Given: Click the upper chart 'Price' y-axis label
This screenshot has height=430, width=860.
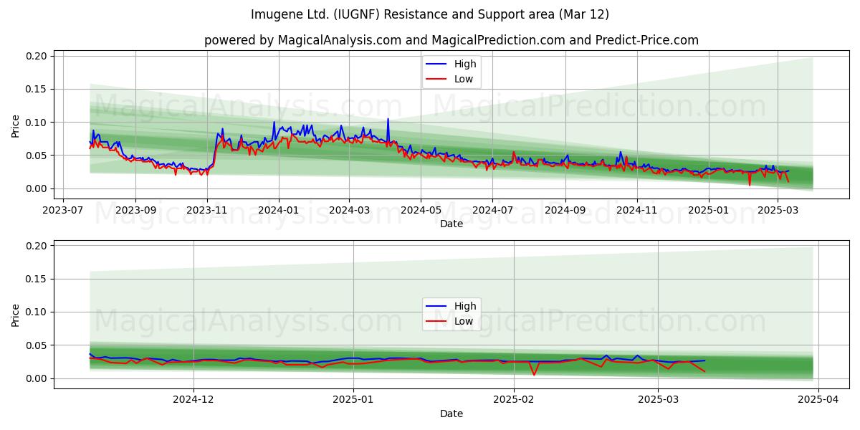Looking at the screenshot, I should (16, 125).
